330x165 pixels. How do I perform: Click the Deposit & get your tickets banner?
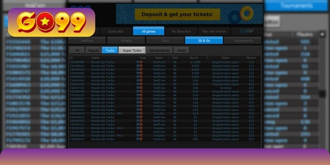pos(177,14)
